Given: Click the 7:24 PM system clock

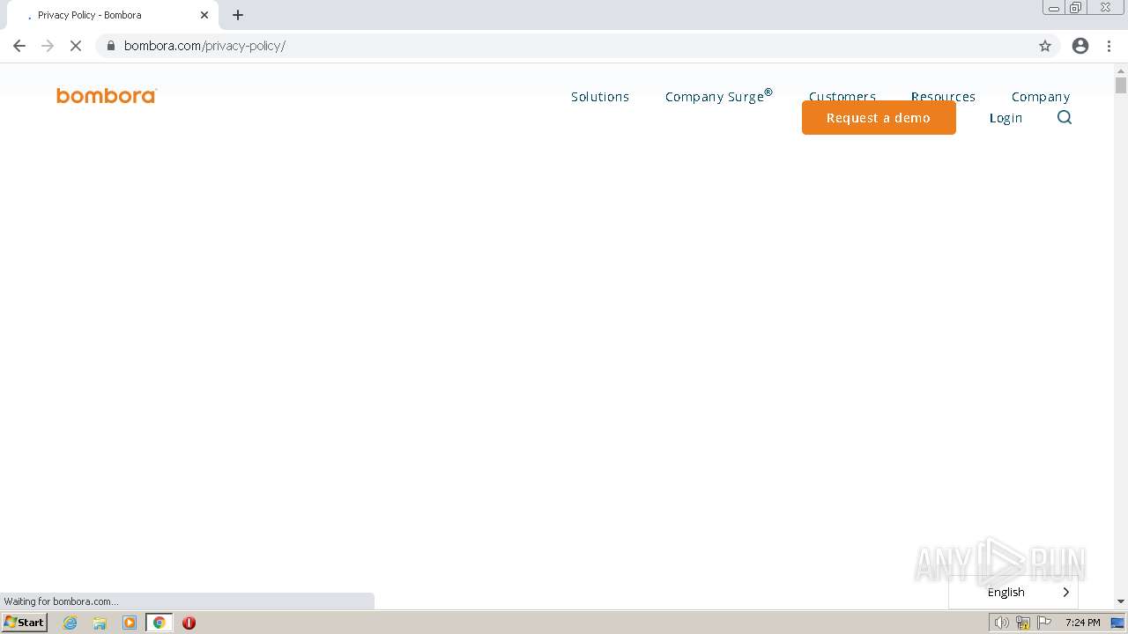Looking at the screenshot, I should coord(1082,623).
